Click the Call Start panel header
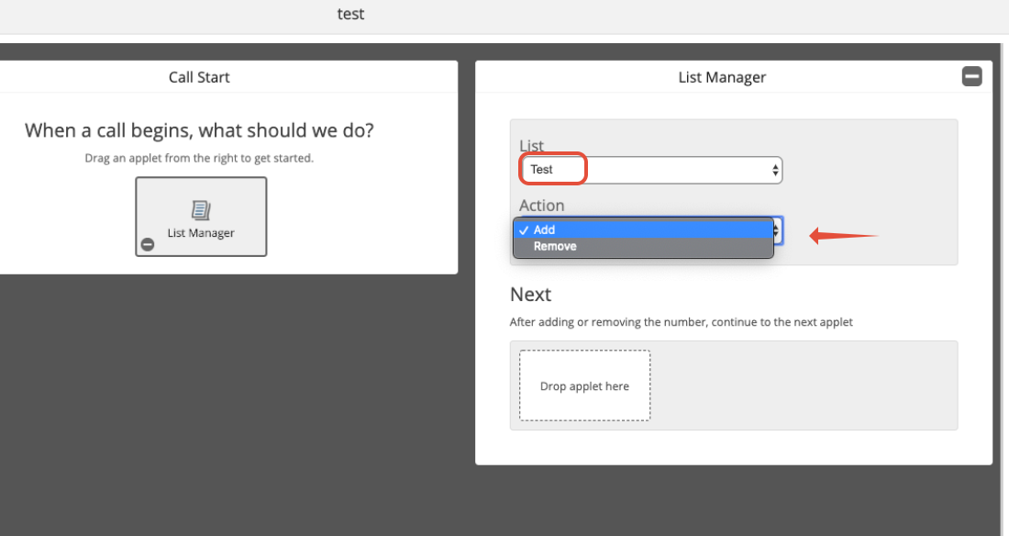The height and width of the screenshot is (536, 1009). pos(199,77)
